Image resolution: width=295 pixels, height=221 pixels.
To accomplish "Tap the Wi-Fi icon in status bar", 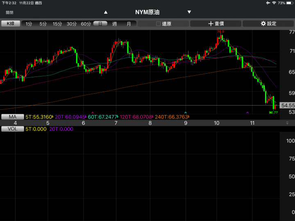I will click(x=274, y=3).
